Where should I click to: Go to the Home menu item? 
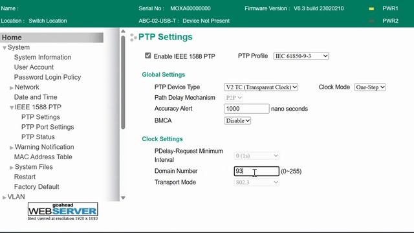(x=52, y=38)
